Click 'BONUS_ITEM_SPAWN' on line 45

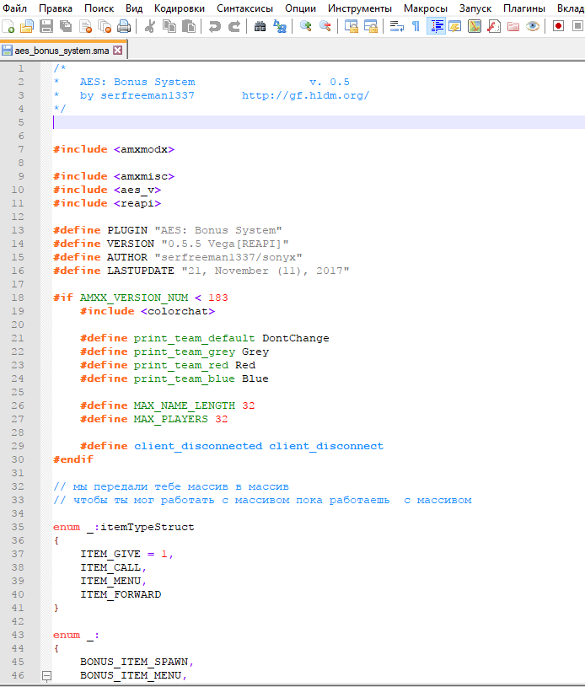pos(134,662)
